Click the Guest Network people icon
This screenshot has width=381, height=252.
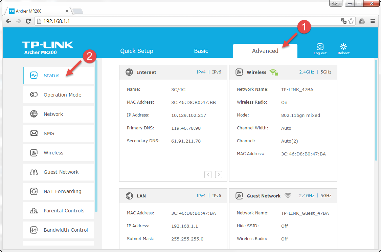coord(34,172)
